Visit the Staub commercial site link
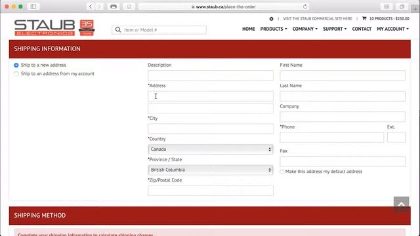The image size is (420, 236). [318, 19]
